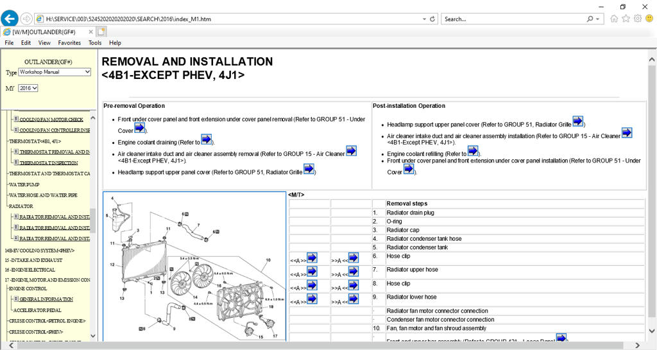657x350 pixels.
Task: Follow the arrow link after Pre-removal Under Cover
Action: click(x=139, y=127)
